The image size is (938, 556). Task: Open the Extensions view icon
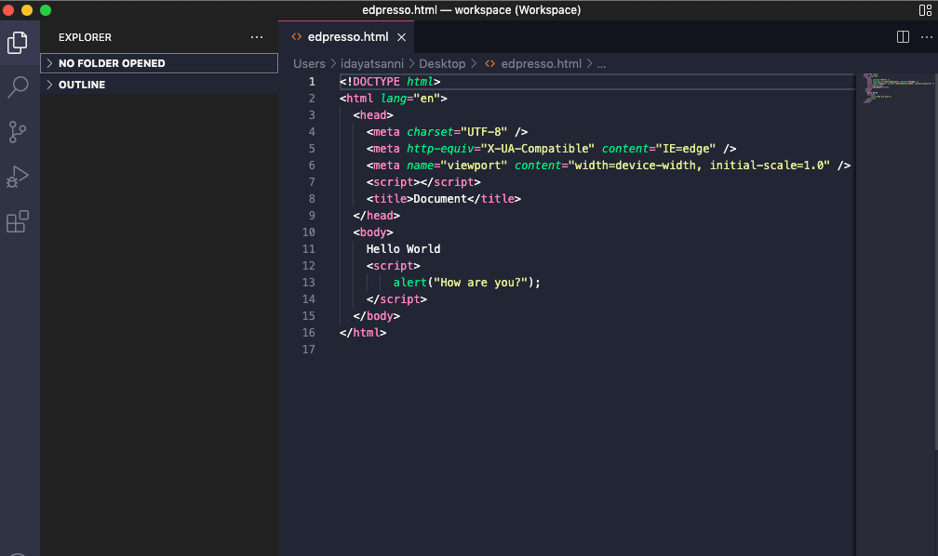click(x=18, y=221)
